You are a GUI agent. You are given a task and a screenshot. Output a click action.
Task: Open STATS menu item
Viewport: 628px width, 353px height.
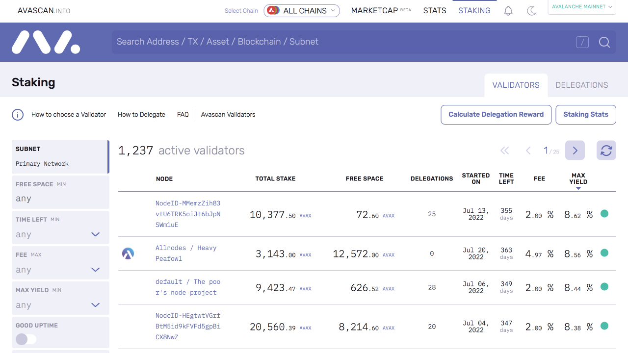435,10
